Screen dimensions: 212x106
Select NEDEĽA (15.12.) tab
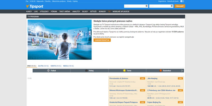tap(68, 66)
